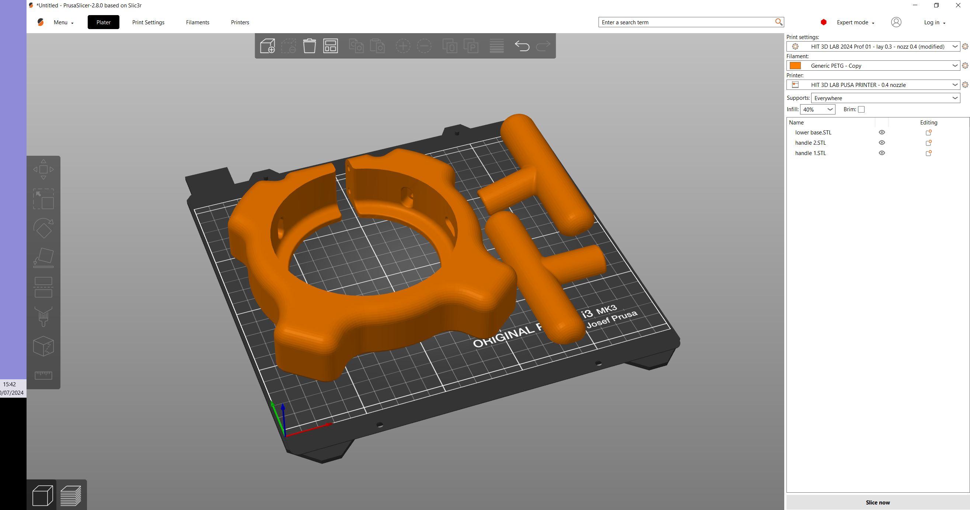Open the Supports dropdown
Image resolution: width=970 pixels, height=510 pixels.
tap(885, 98)
